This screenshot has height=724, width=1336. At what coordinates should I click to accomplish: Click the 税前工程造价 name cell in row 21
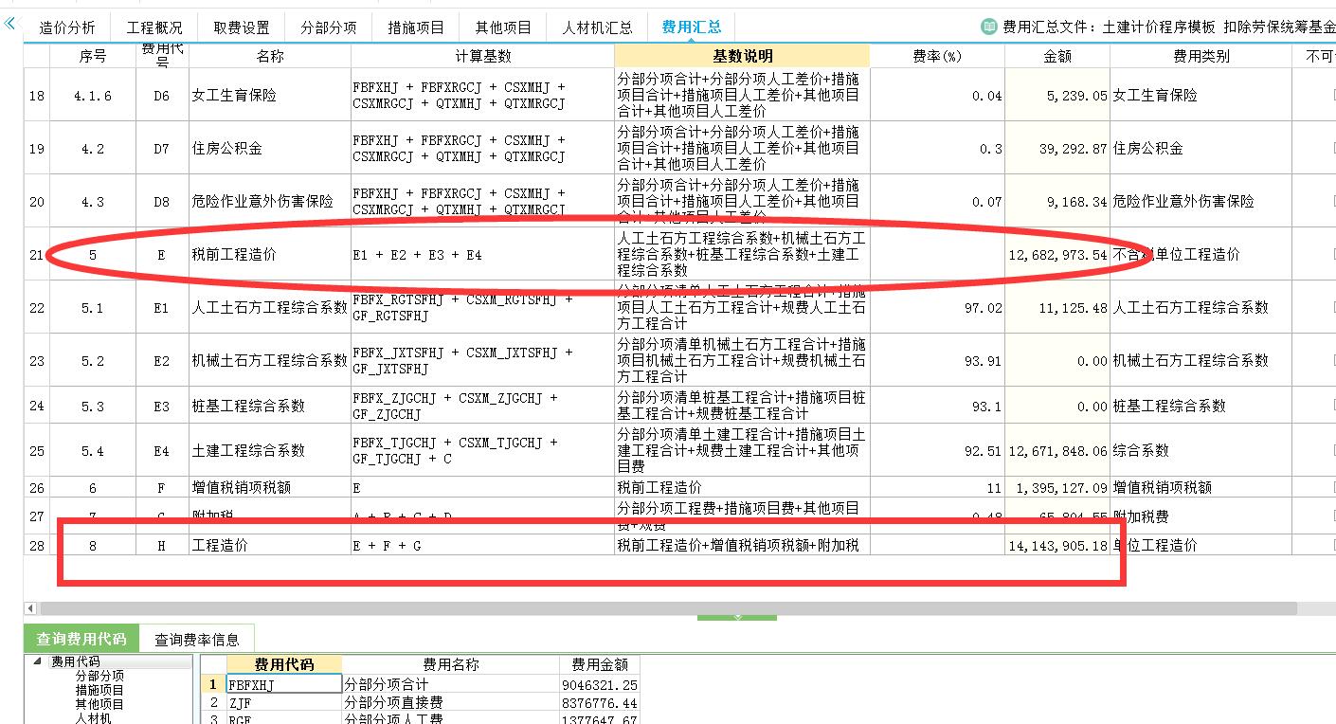point(270,254)
